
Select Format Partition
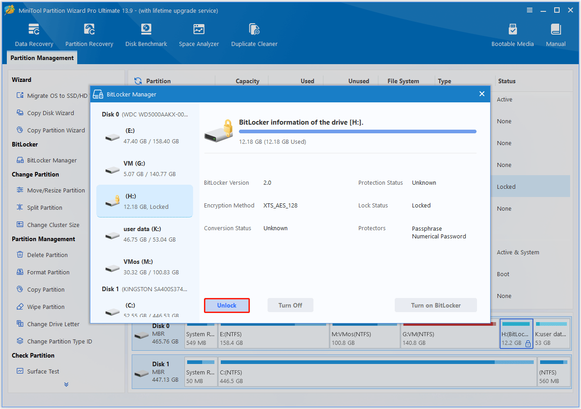coord(43,272)
